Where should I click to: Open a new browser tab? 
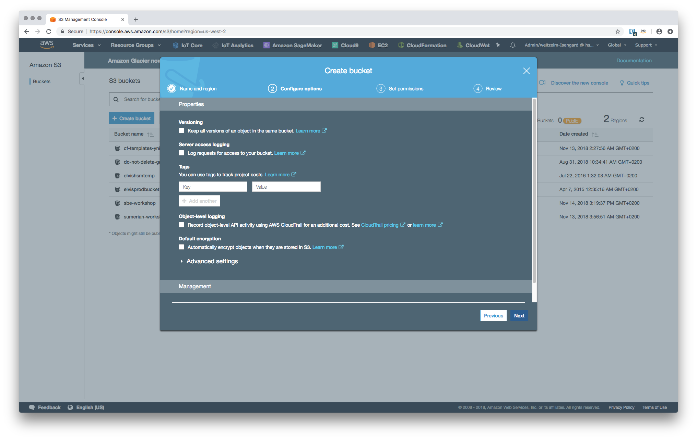tap(136, 20)
